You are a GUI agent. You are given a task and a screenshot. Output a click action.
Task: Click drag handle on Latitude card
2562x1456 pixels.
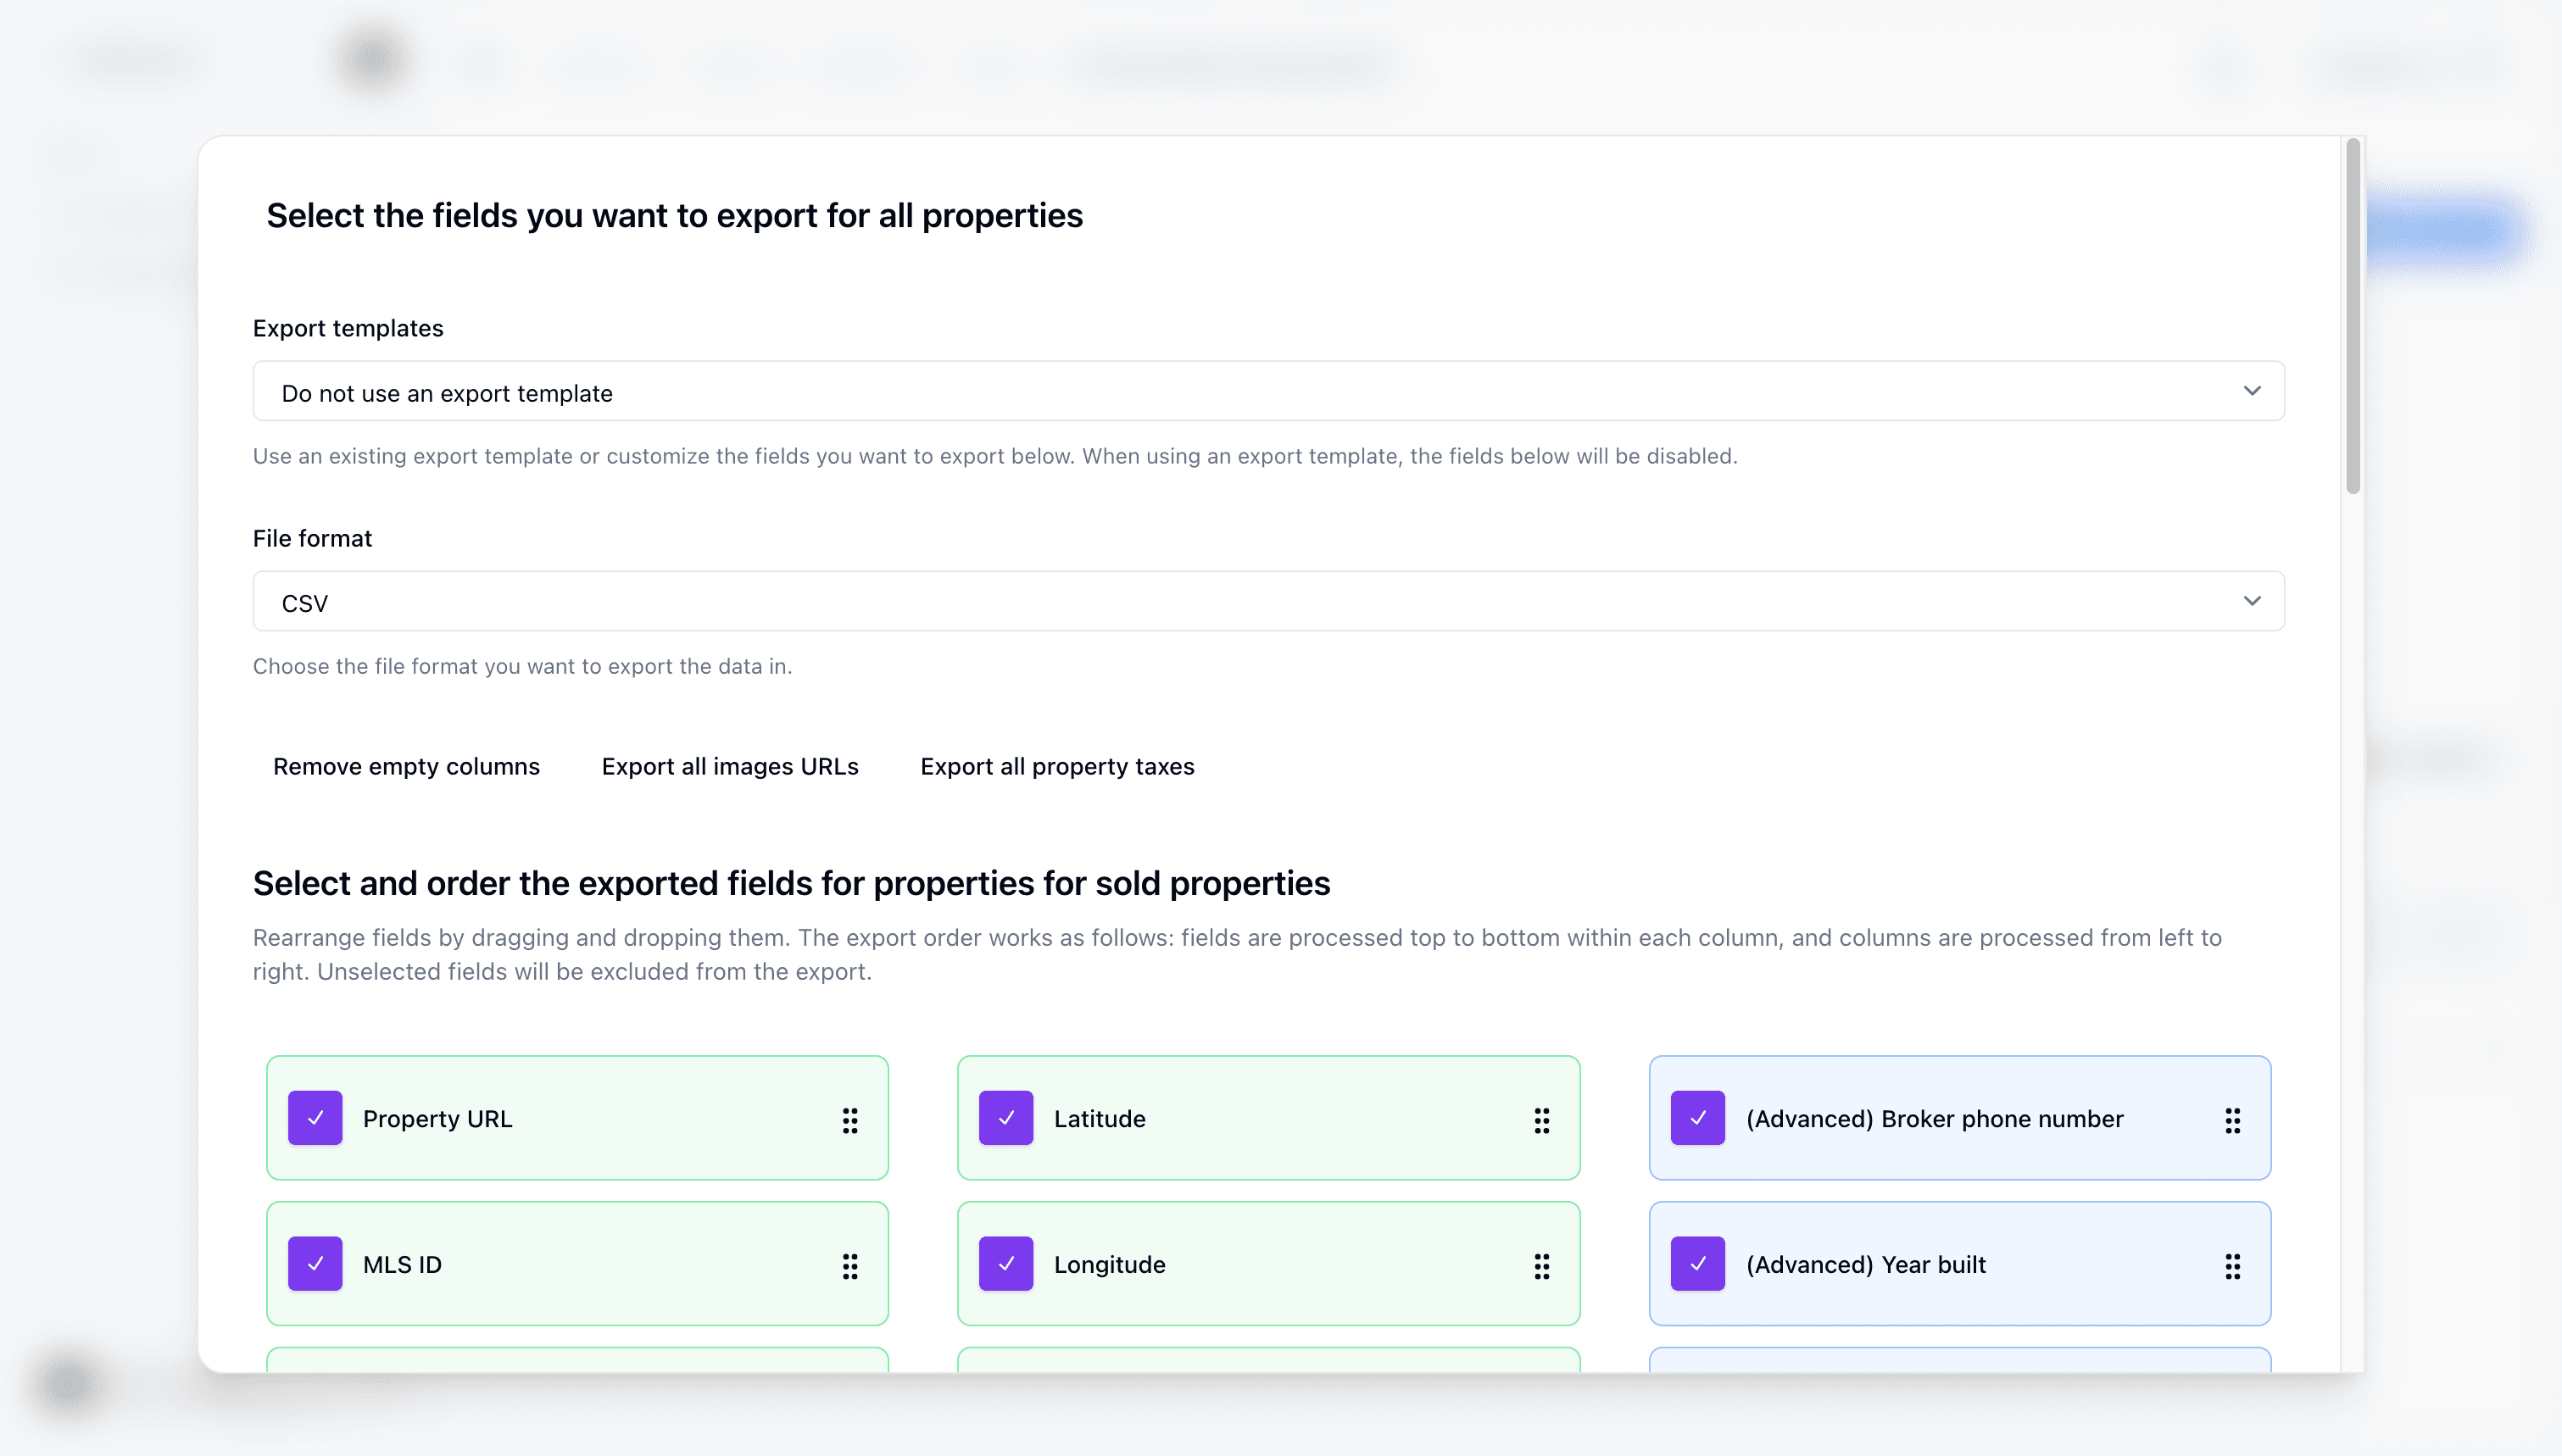click(x=1541, y=1120)
